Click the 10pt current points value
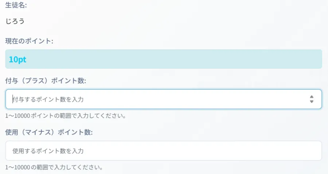 click(17, 59)
